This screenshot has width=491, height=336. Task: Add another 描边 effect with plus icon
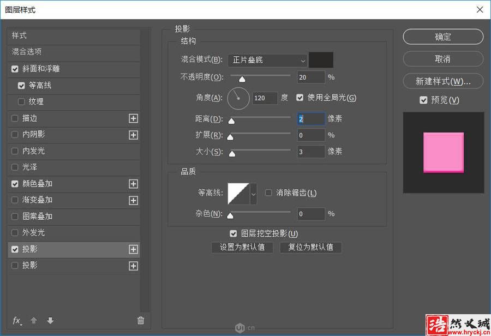(x=134, y=118)
